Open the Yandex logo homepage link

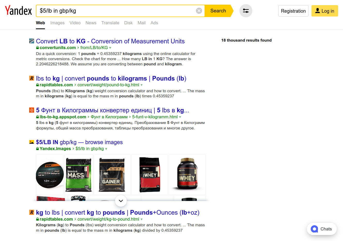pos(19,11)
